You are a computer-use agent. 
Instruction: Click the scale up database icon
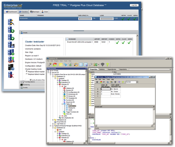pyautogui.click(x=11, y=29)
